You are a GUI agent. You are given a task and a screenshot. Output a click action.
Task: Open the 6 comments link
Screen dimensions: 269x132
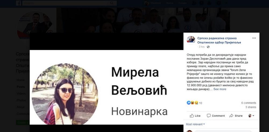(249, 103)
